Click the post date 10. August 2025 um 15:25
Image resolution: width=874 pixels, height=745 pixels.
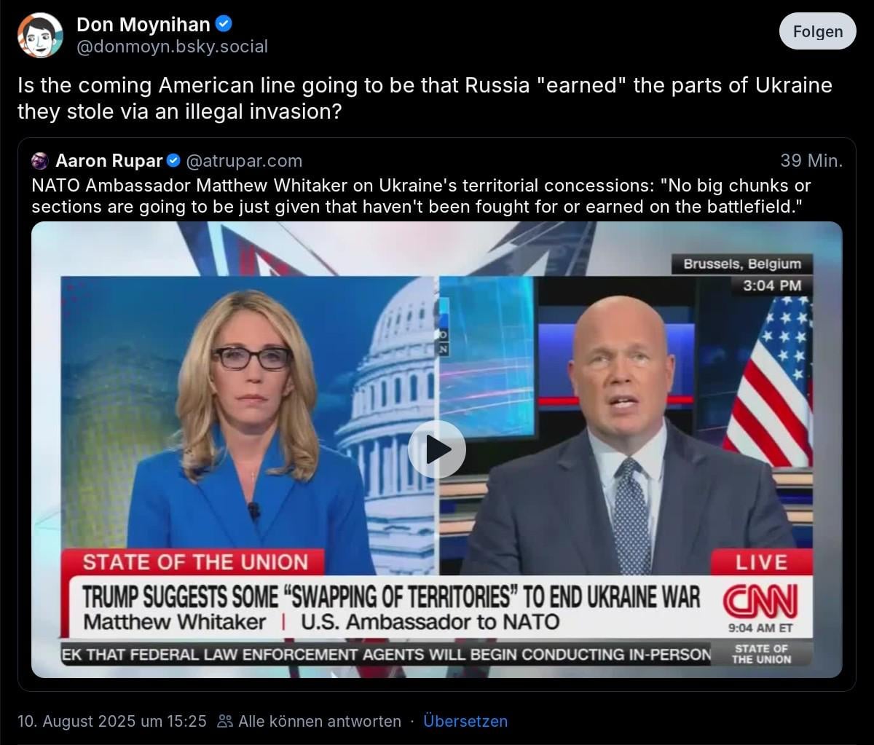click(112, 721)
